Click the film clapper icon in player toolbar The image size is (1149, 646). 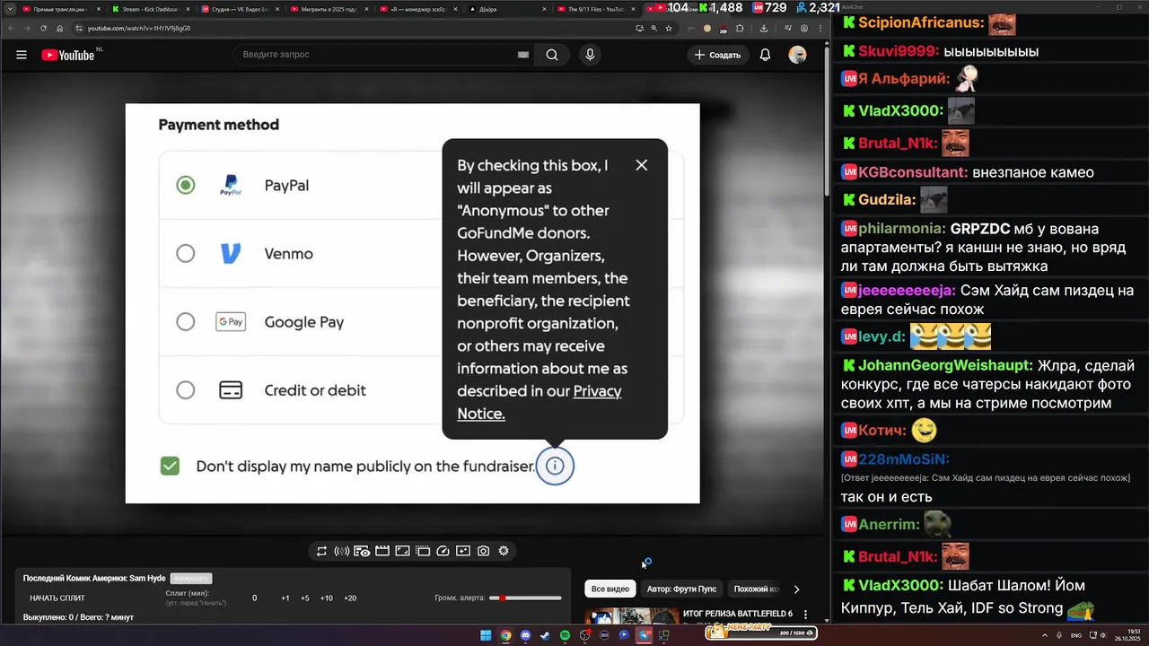point(382,551)
